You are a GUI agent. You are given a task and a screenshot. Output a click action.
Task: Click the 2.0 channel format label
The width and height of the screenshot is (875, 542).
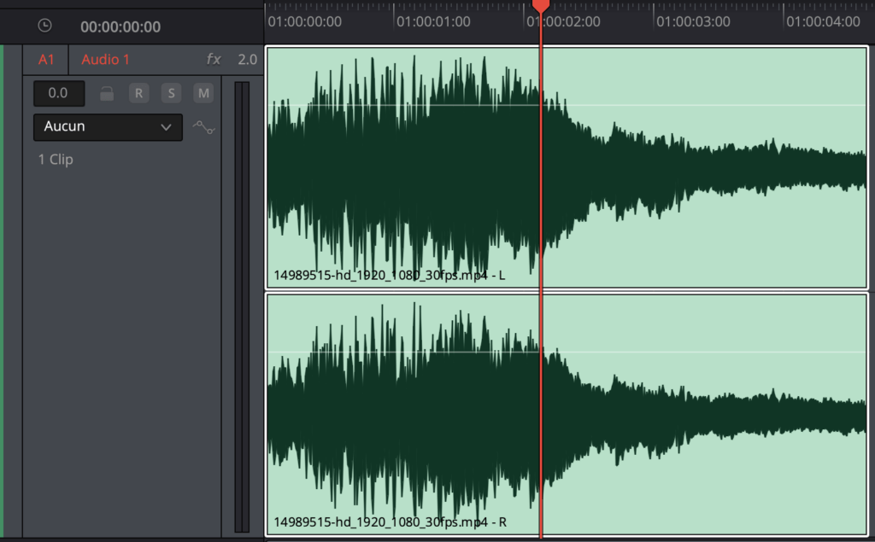(247, 60)
